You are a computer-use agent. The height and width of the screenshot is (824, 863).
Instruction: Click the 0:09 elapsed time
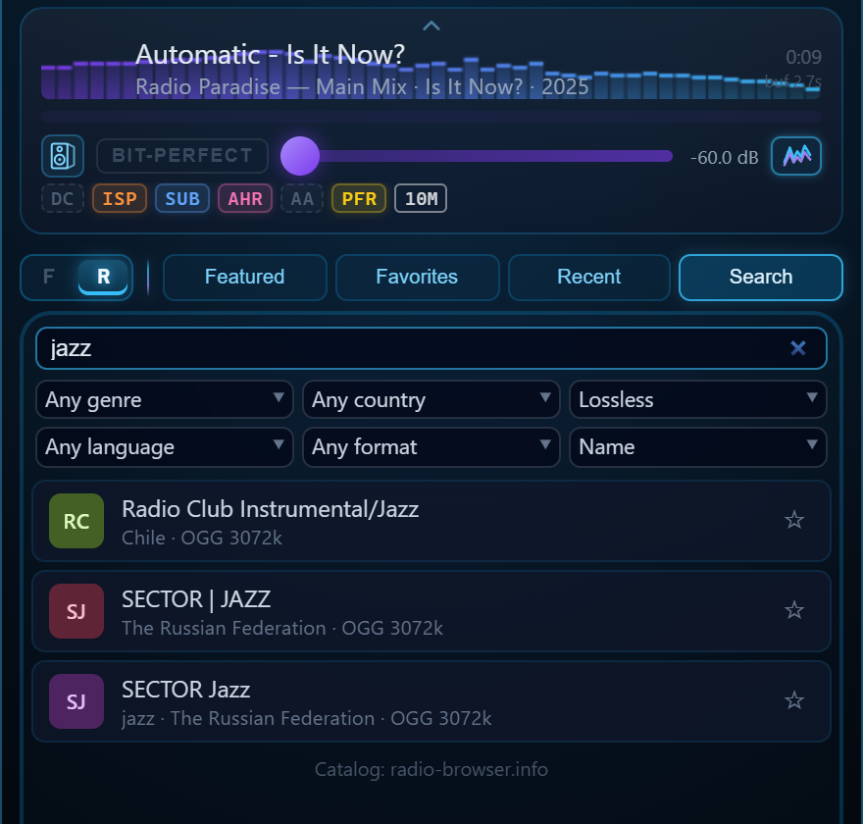[x=803, y=57]
